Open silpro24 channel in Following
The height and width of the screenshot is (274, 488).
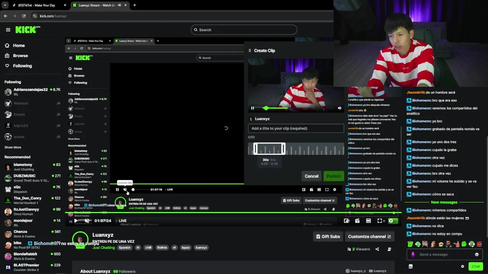tap(32, 125)
